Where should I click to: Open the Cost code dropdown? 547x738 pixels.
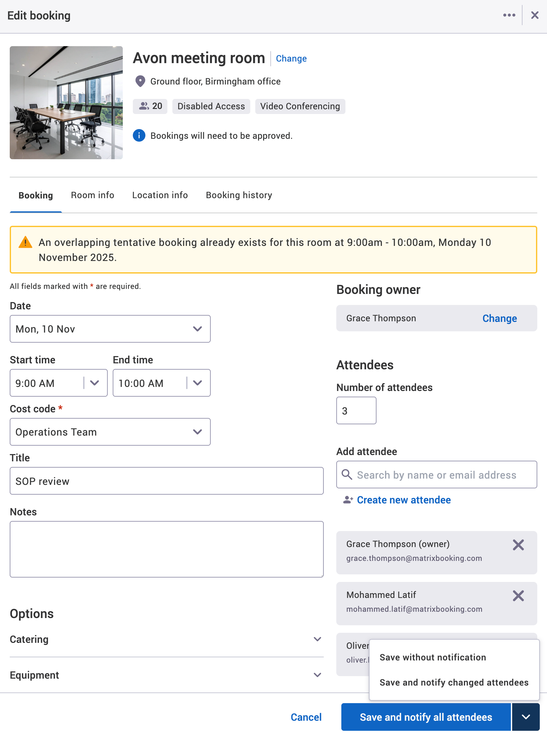pos(197,432)
